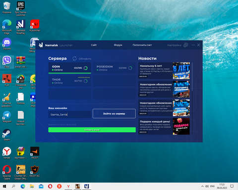The width and height of the screenshot is (238, 190).
Task: Select the game accelerator speedometer desktop icon
Action: pos(21,81)
